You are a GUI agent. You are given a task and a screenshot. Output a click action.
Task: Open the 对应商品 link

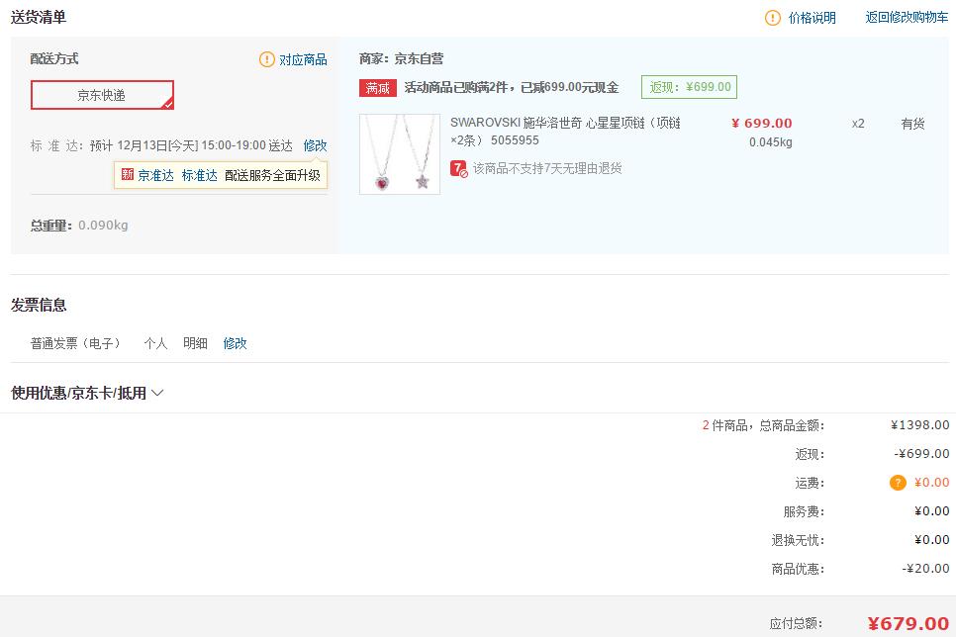click(303, 59)
